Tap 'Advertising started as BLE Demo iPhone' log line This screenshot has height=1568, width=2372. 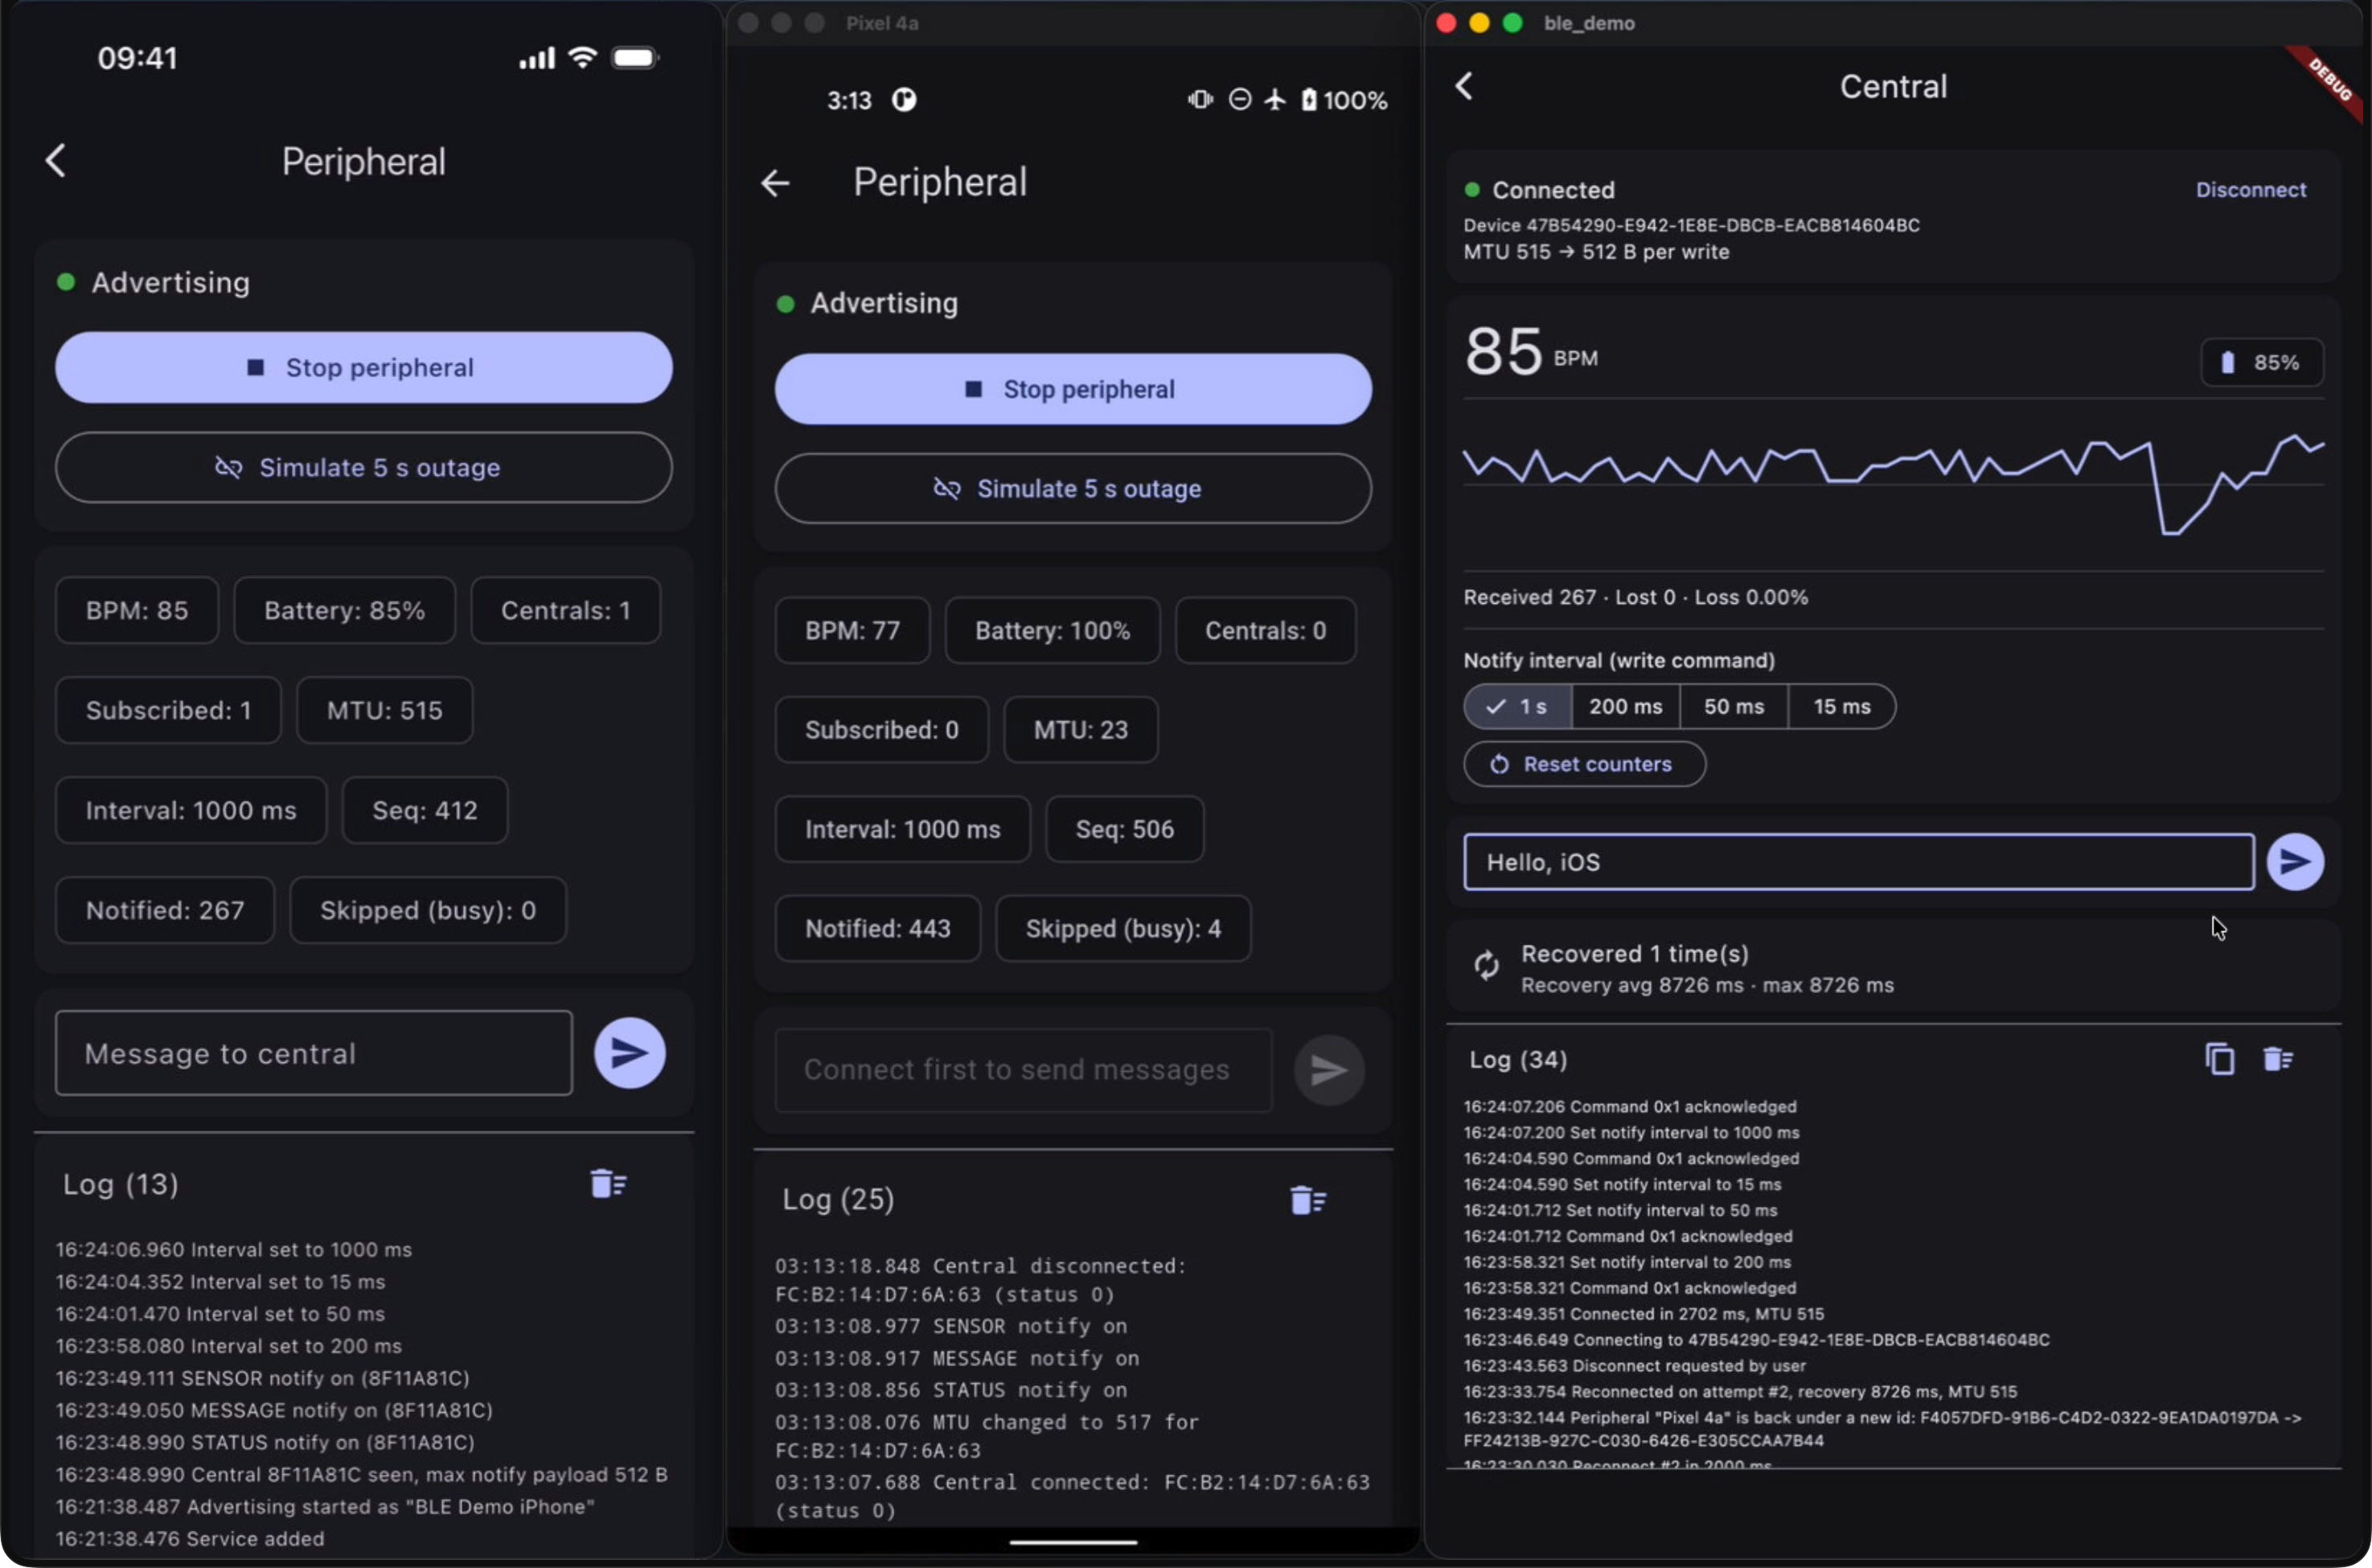pyautogui.click(x=325, y=1507)
